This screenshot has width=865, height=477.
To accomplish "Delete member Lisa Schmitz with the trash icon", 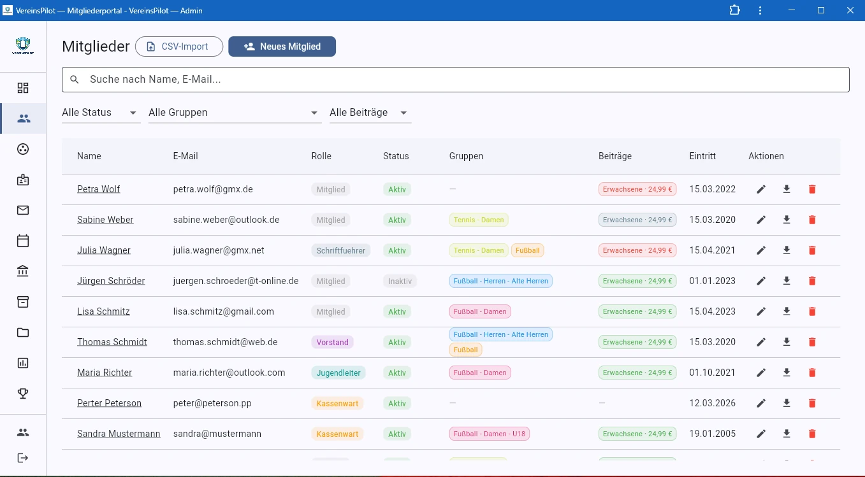I will click(812, 311).
